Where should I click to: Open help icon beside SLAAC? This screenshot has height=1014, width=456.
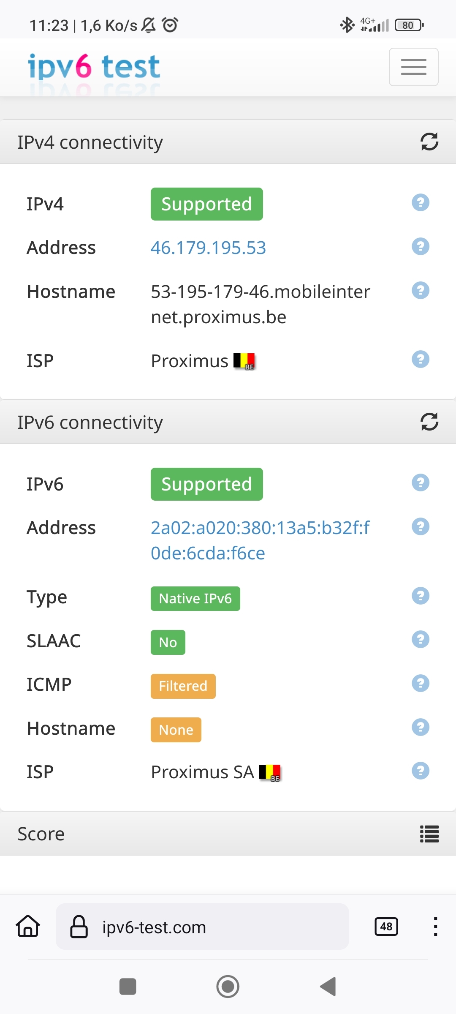coord(420,640)
